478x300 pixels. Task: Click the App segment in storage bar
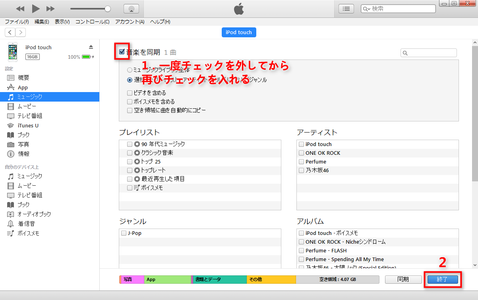[x=168, y=279]
